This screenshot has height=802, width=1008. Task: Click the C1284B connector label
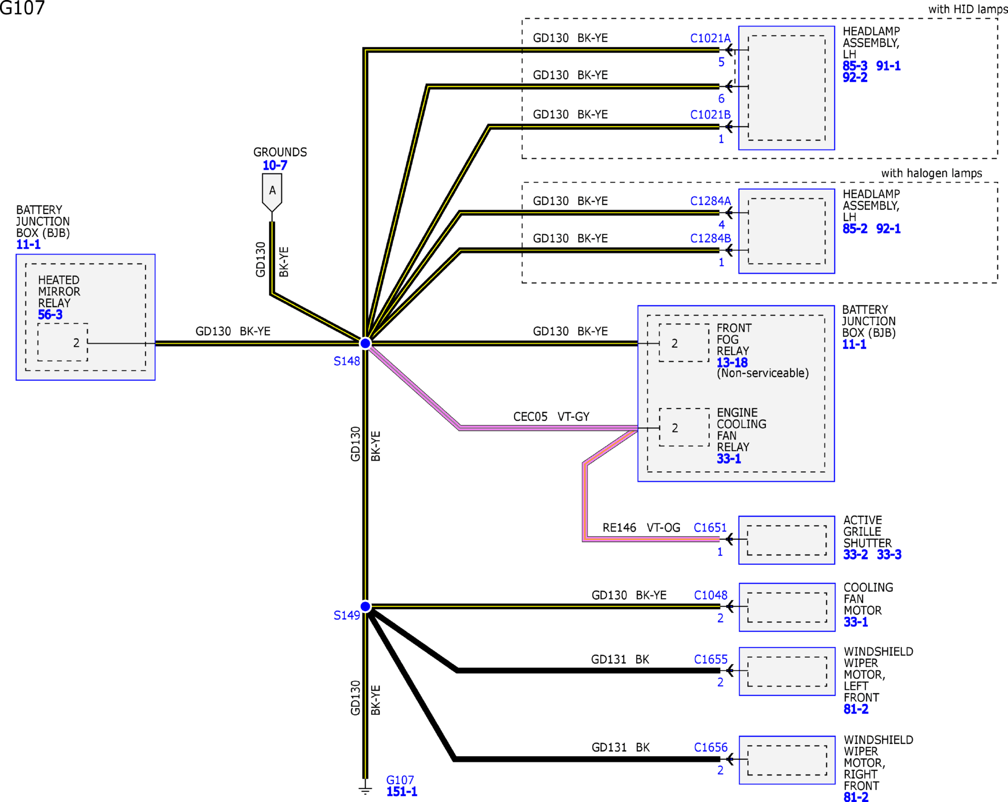pos(710,238)
